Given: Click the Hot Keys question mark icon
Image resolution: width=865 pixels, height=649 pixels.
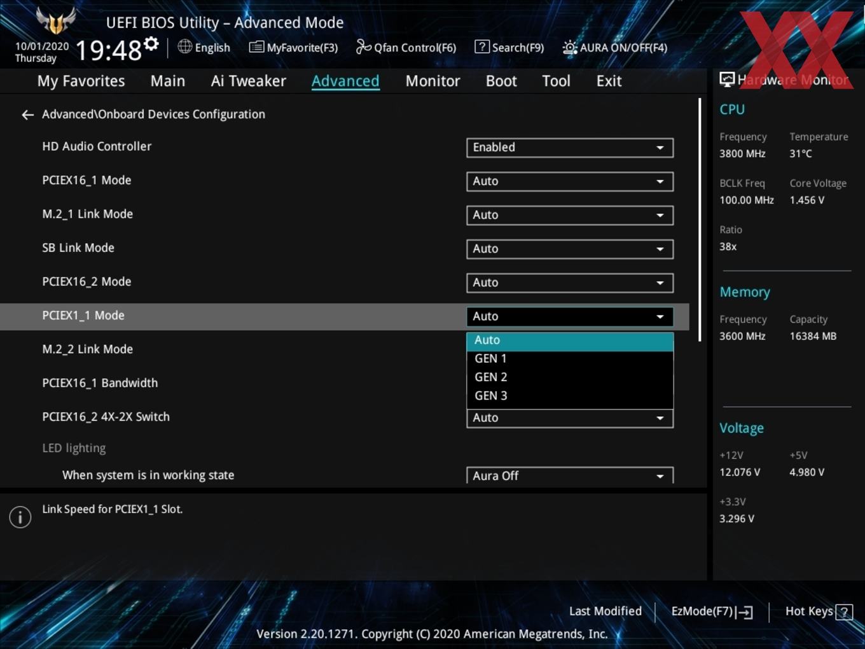Looking at the screenshot, I should (x=844, y=612).
